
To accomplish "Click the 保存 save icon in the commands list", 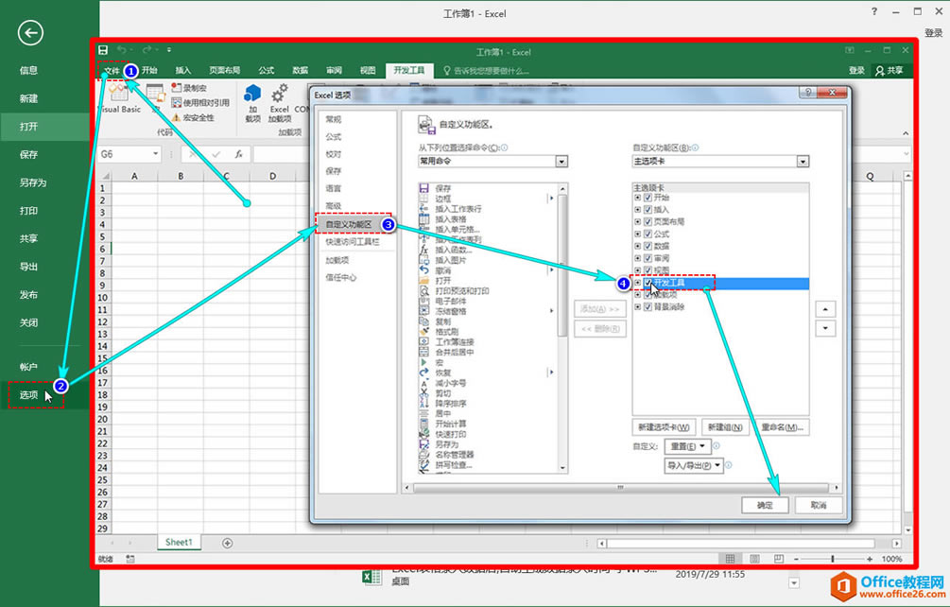I will (424, 188).
